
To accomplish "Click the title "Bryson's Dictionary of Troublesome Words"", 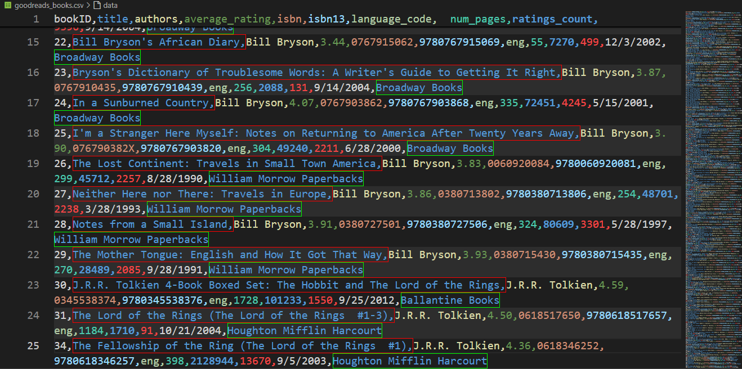I will [196, 73].
